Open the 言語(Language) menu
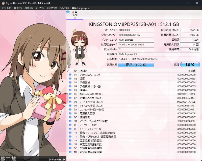 click(x=80, y=8)
